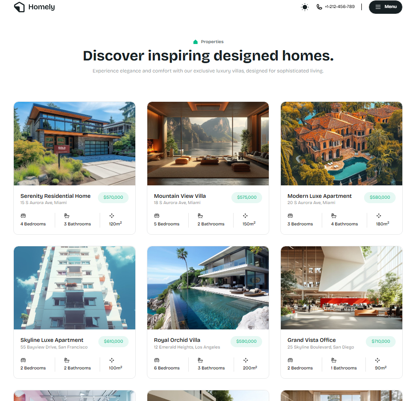Click the $710,000 price badge
The width and height of the screenshot is (413, 401).
click(381, 341)
